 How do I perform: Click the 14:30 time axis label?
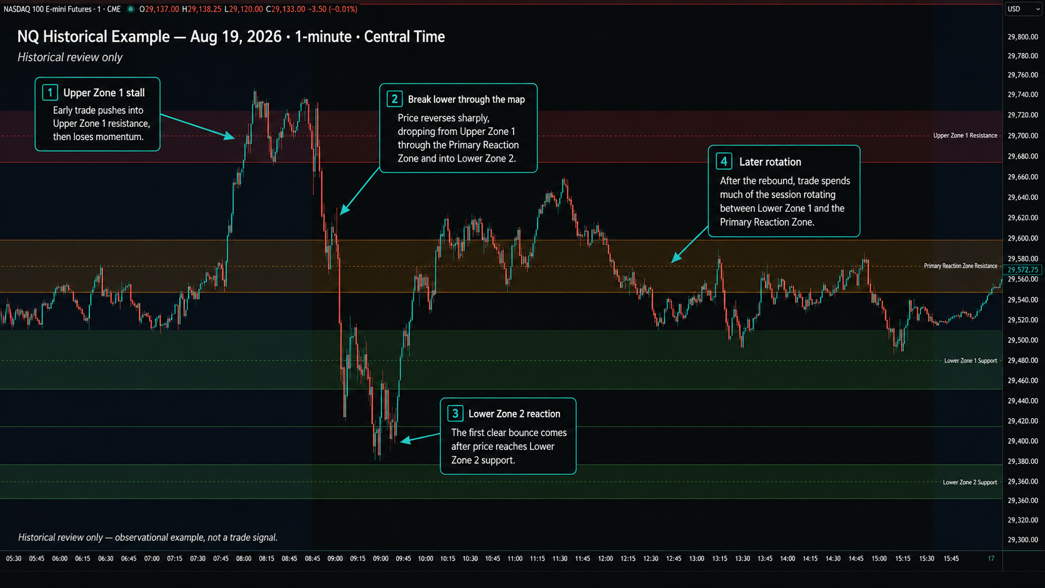(x=833, y=559)
